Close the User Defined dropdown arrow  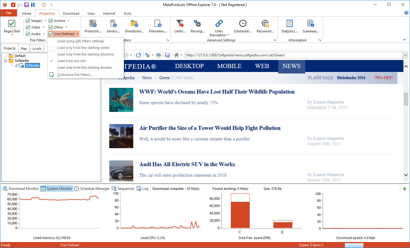[x=77, y=34]
